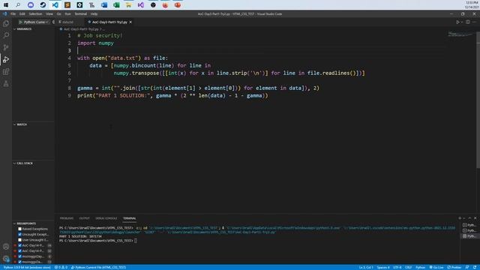Open the Edit menu
Image resolution: width=480 pixels, height=270 pixels.
pos(22,13)
